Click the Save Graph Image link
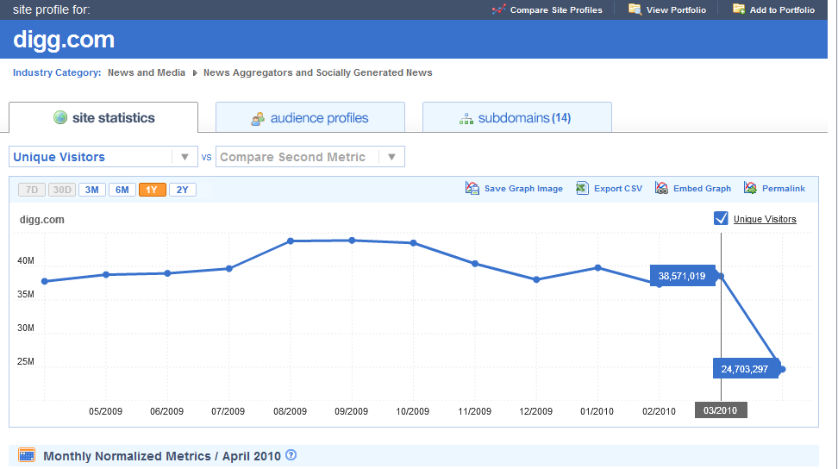Viewport: 838px width, 469px height. [523, 189]
